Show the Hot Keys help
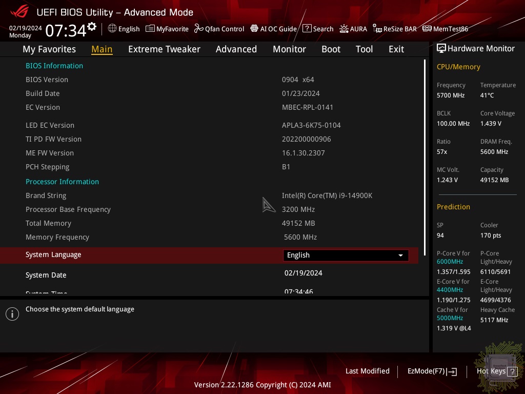This screenshot has width=525, height=394. pyautogui.click(x=496, y=371)
